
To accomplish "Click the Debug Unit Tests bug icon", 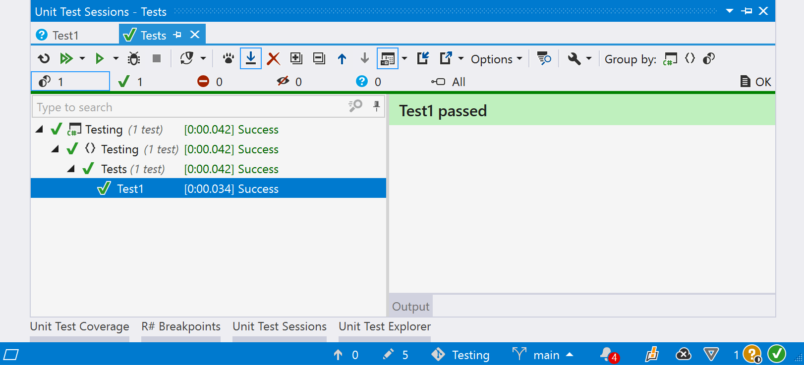I will [134, 59].
